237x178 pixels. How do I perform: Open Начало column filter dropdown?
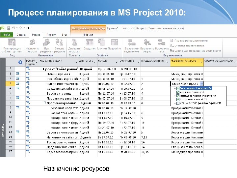(117, 62)
